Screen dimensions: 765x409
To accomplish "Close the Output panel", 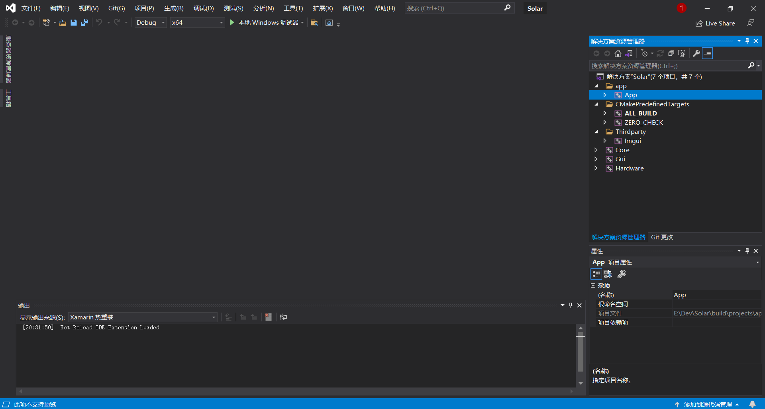I will [x=579, y=305].
